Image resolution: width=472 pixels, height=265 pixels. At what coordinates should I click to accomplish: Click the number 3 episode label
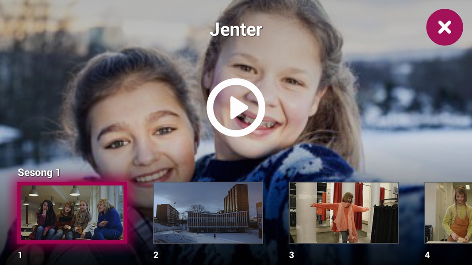point(292,255)
